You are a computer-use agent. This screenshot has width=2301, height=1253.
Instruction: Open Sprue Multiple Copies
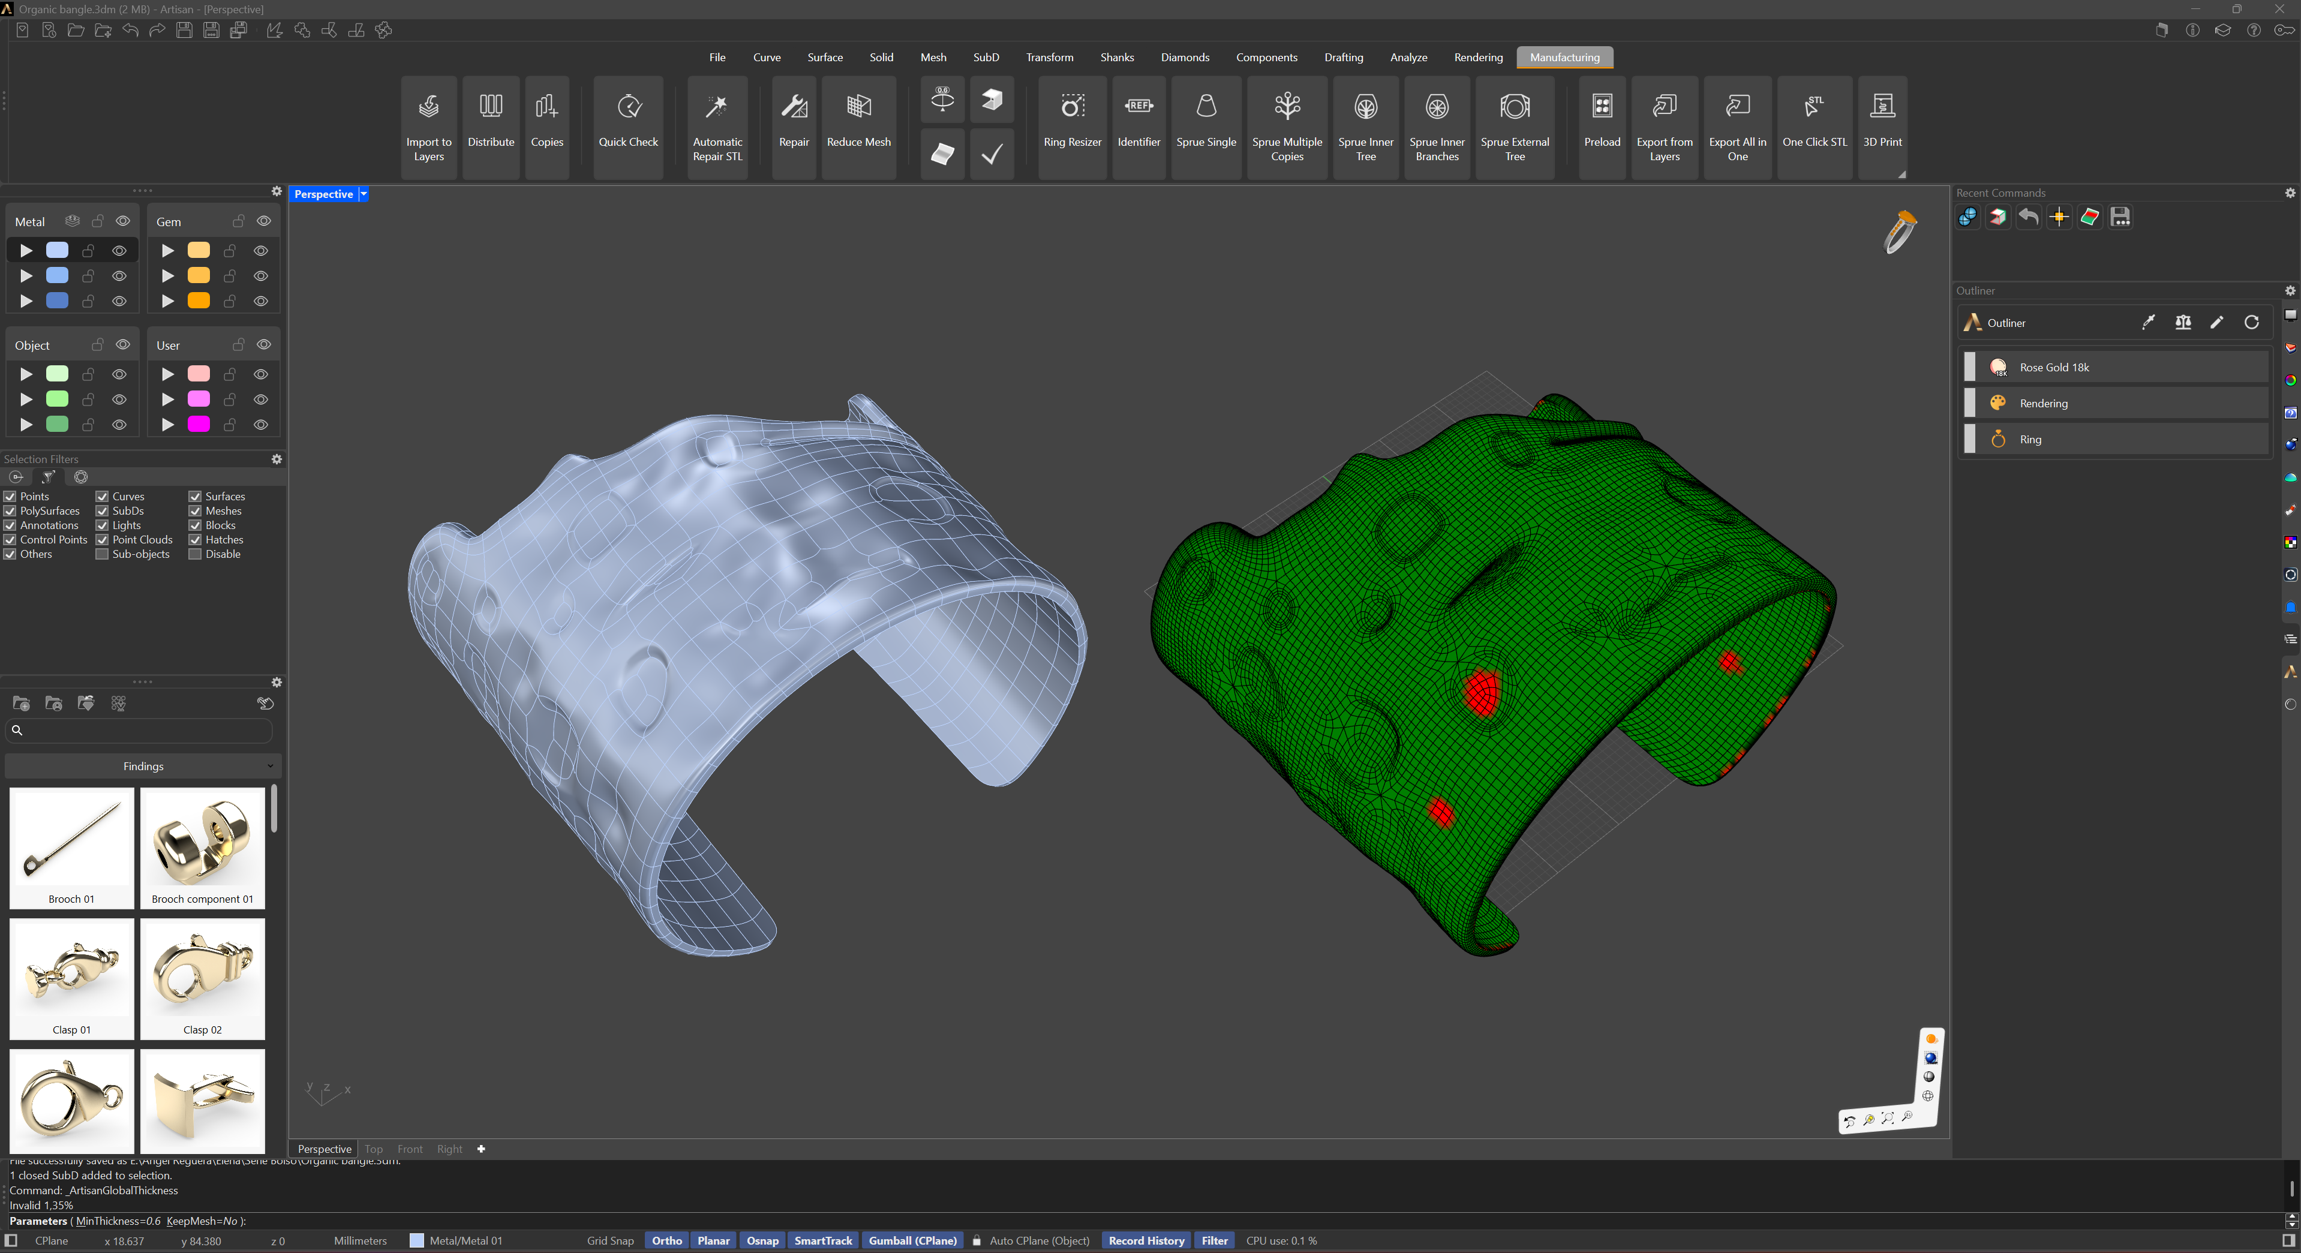(x=1287, y=128)
